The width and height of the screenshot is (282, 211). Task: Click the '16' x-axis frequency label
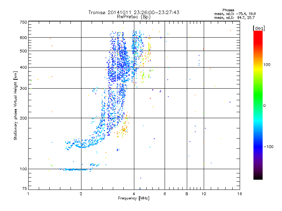(240, 194)
